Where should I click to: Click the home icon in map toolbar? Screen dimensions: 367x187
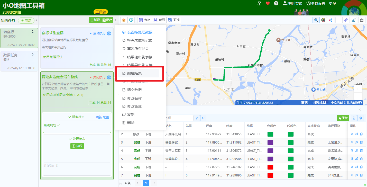coord(124,20)
